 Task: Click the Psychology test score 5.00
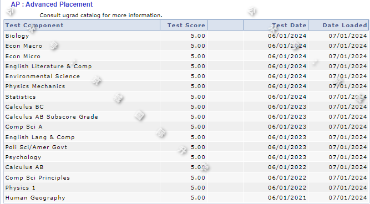(x=198, y=157)
